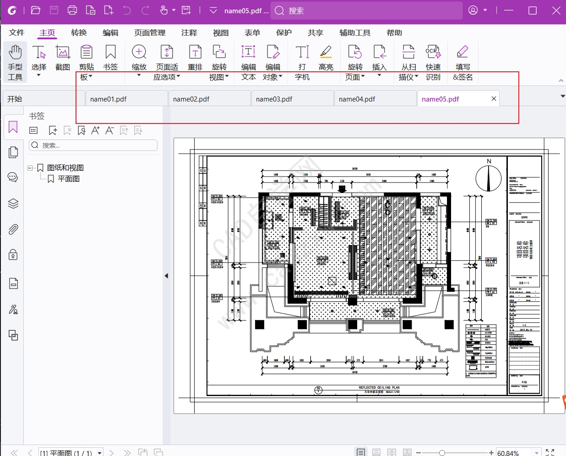Click the bookmark search input field
This screenshot has width=566, height=456.
coord(93,145)
